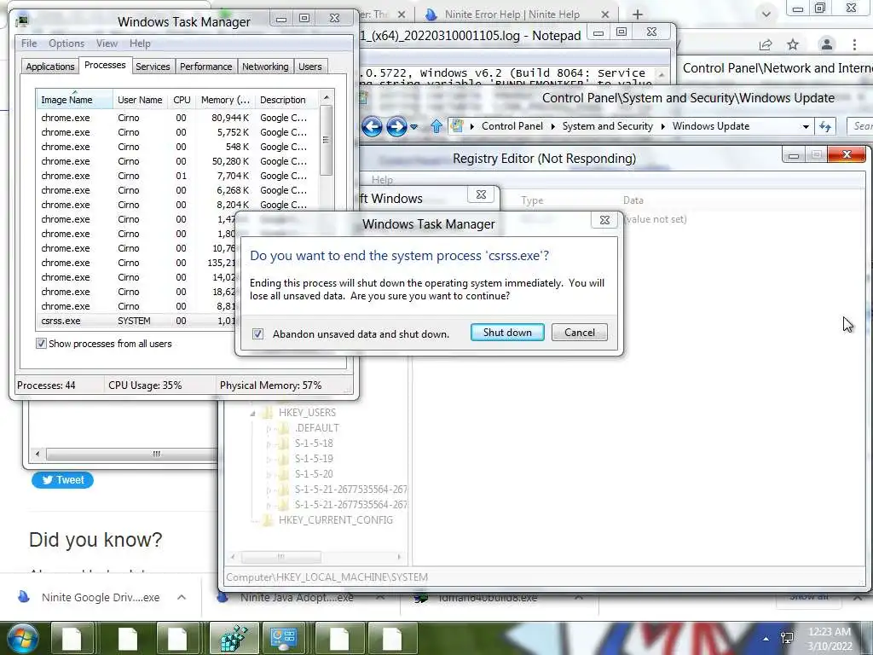This screenshot has width=873, height=655.
Task: Open options arrow for Ninite Google Drive download
Action: pyautogui.click(x=182, y=597)
